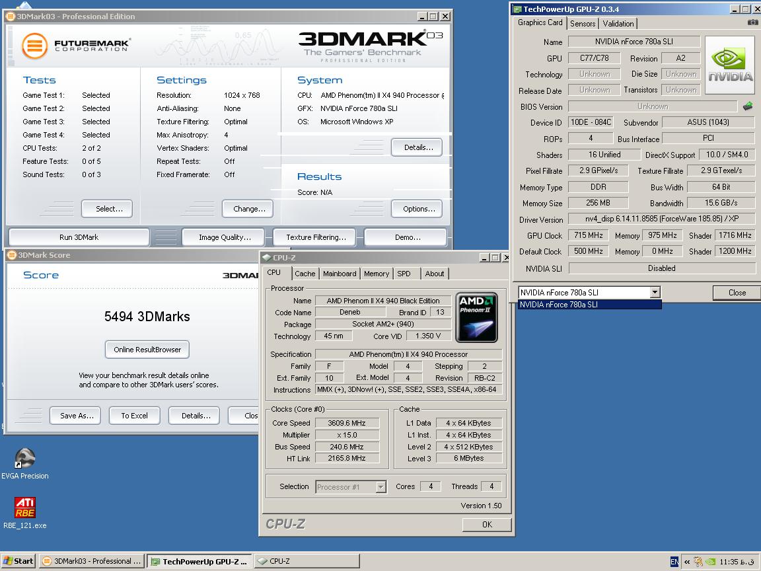
Task: Open Image Quality in 3DMark03
Action: (x=224, y=237)
